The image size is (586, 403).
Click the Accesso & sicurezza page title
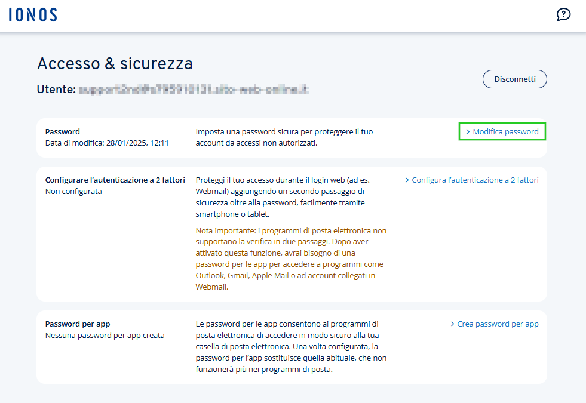click(x=115, y=63)
